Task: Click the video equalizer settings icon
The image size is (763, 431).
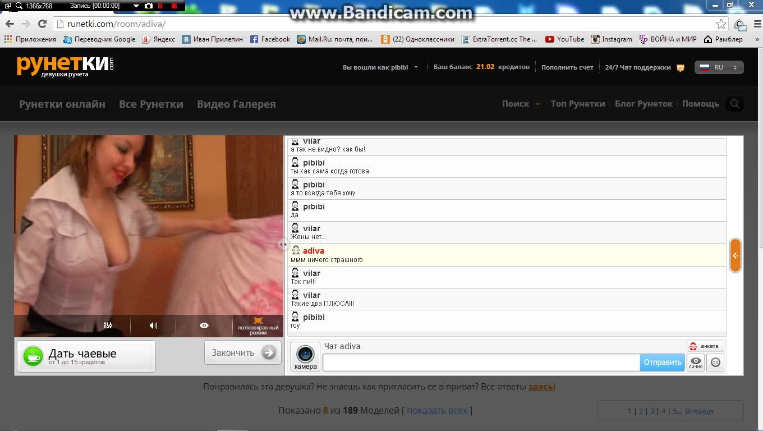Action: click(108, 325)
